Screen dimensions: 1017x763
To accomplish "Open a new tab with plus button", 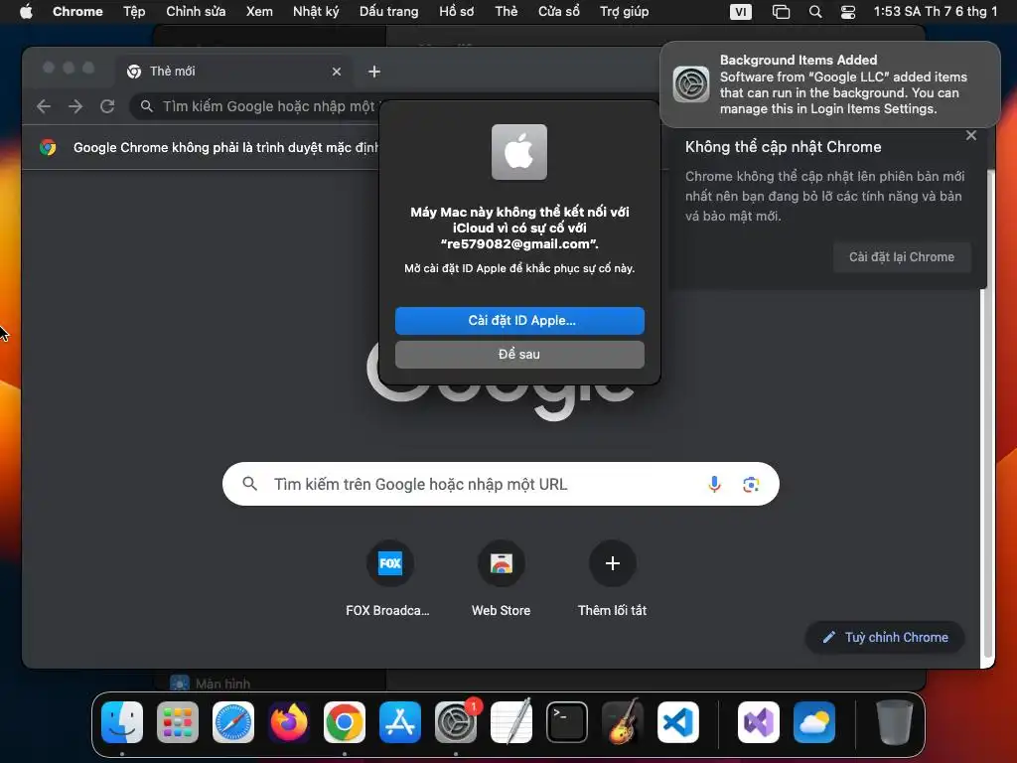I will [x=374, y=72].
